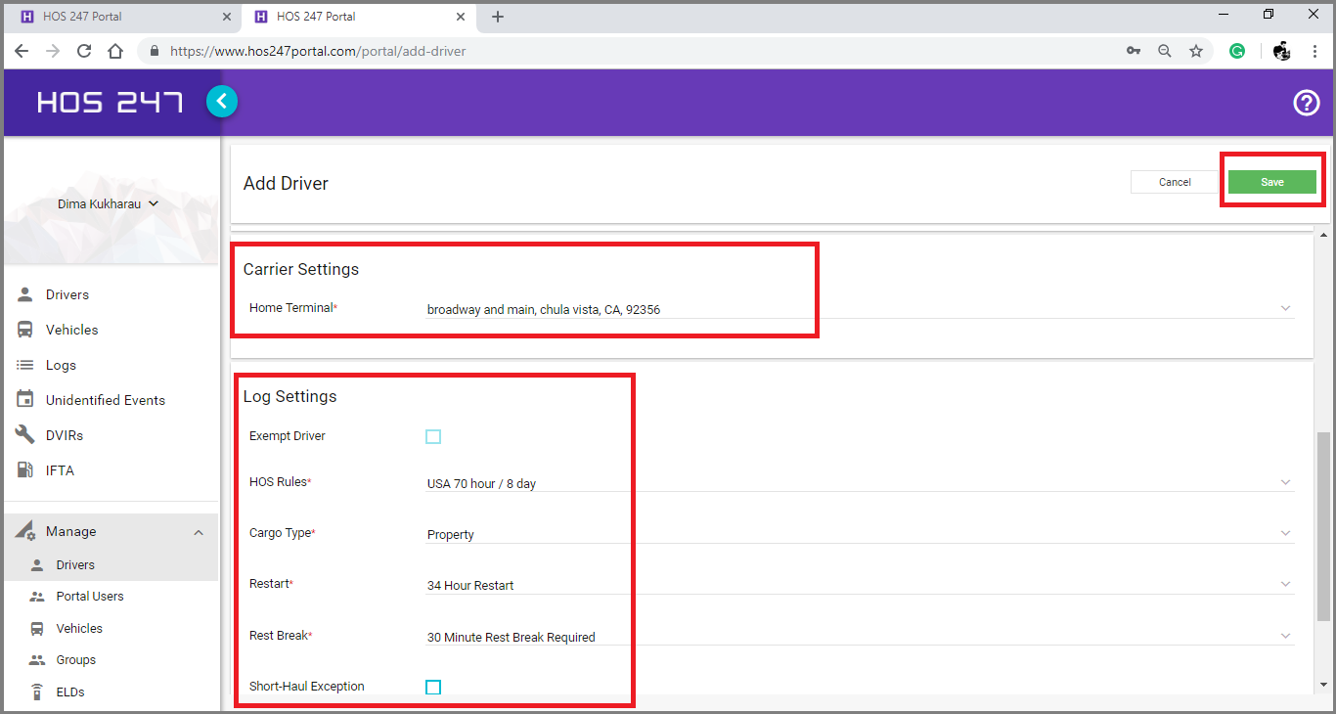The width and height of the screenshot is (1336, 714).
Task: Collapse the Manage section chevron
Action: pyautogui.click(x=199, y=532)
